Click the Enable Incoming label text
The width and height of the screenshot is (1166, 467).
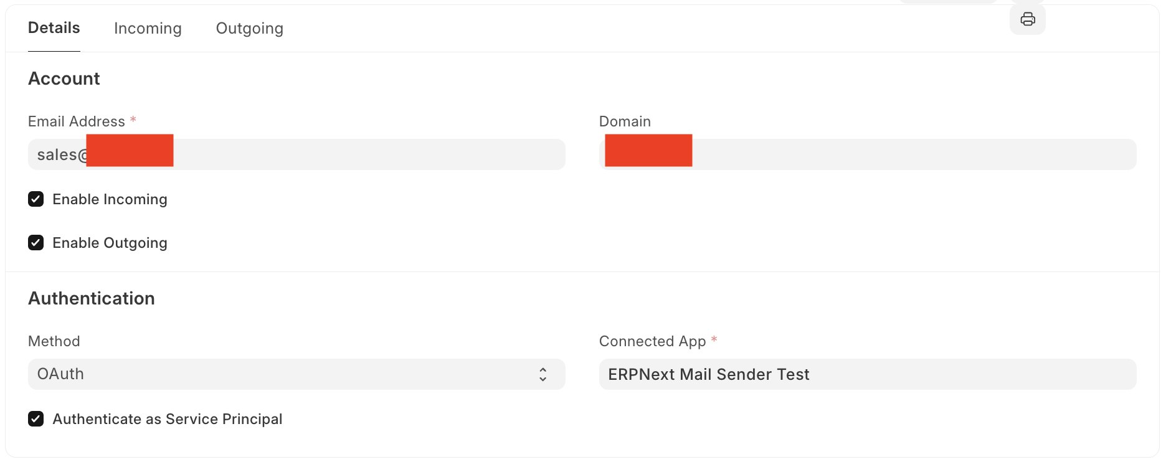pos(110,199)
